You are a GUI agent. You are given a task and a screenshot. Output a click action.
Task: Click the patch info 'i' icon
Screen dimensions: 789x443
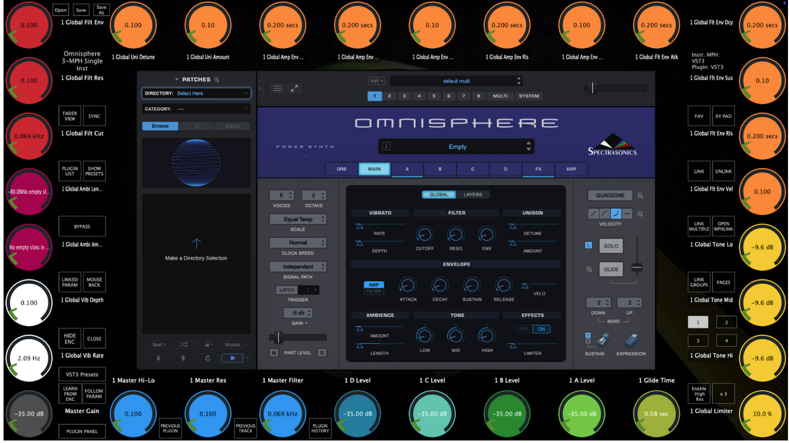tap(386, 146)
